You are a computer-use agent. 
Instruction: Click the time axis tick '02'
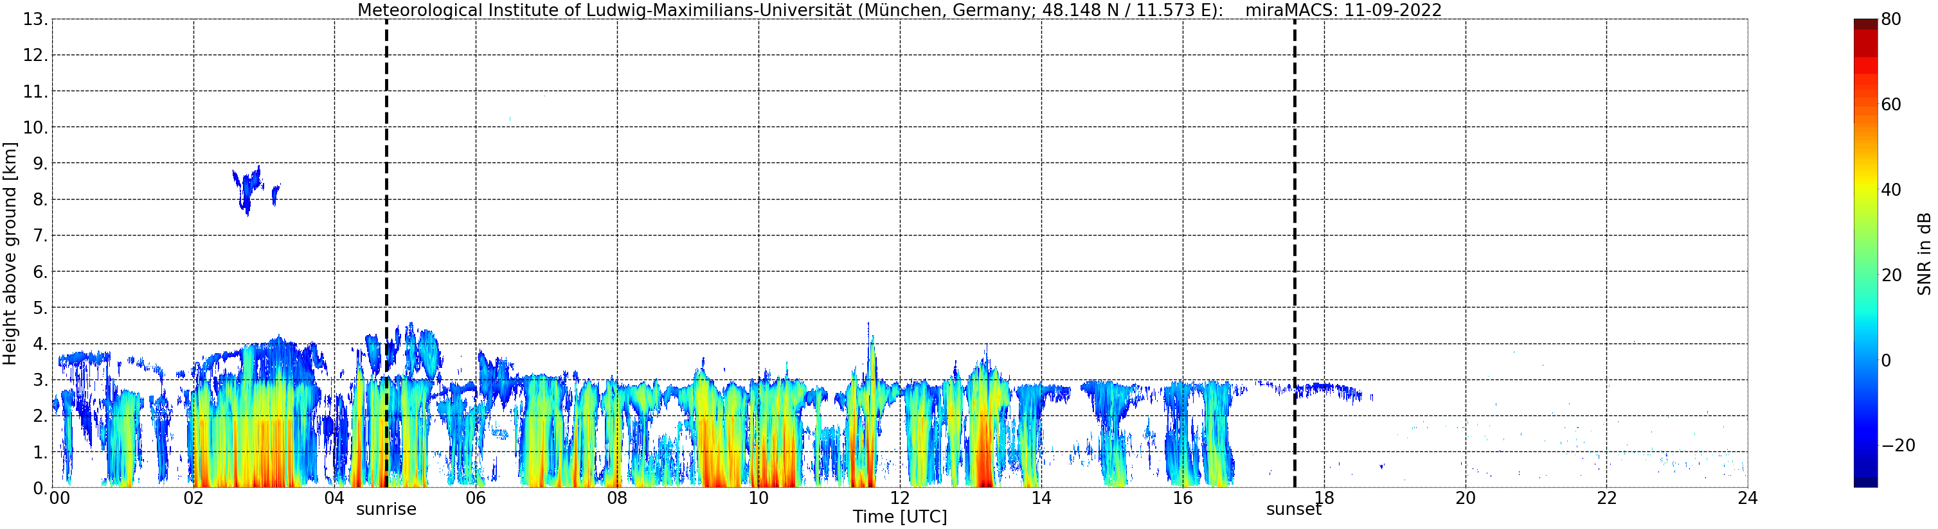(193, 498)
